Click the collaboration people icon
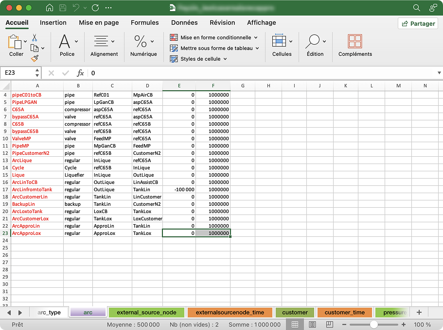Image resolution: width=443 pixels, height=330 pixels. point(433,8)
